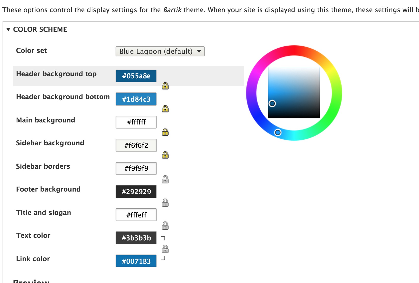Lock the Title and slogan padlock

coord(165,226)
